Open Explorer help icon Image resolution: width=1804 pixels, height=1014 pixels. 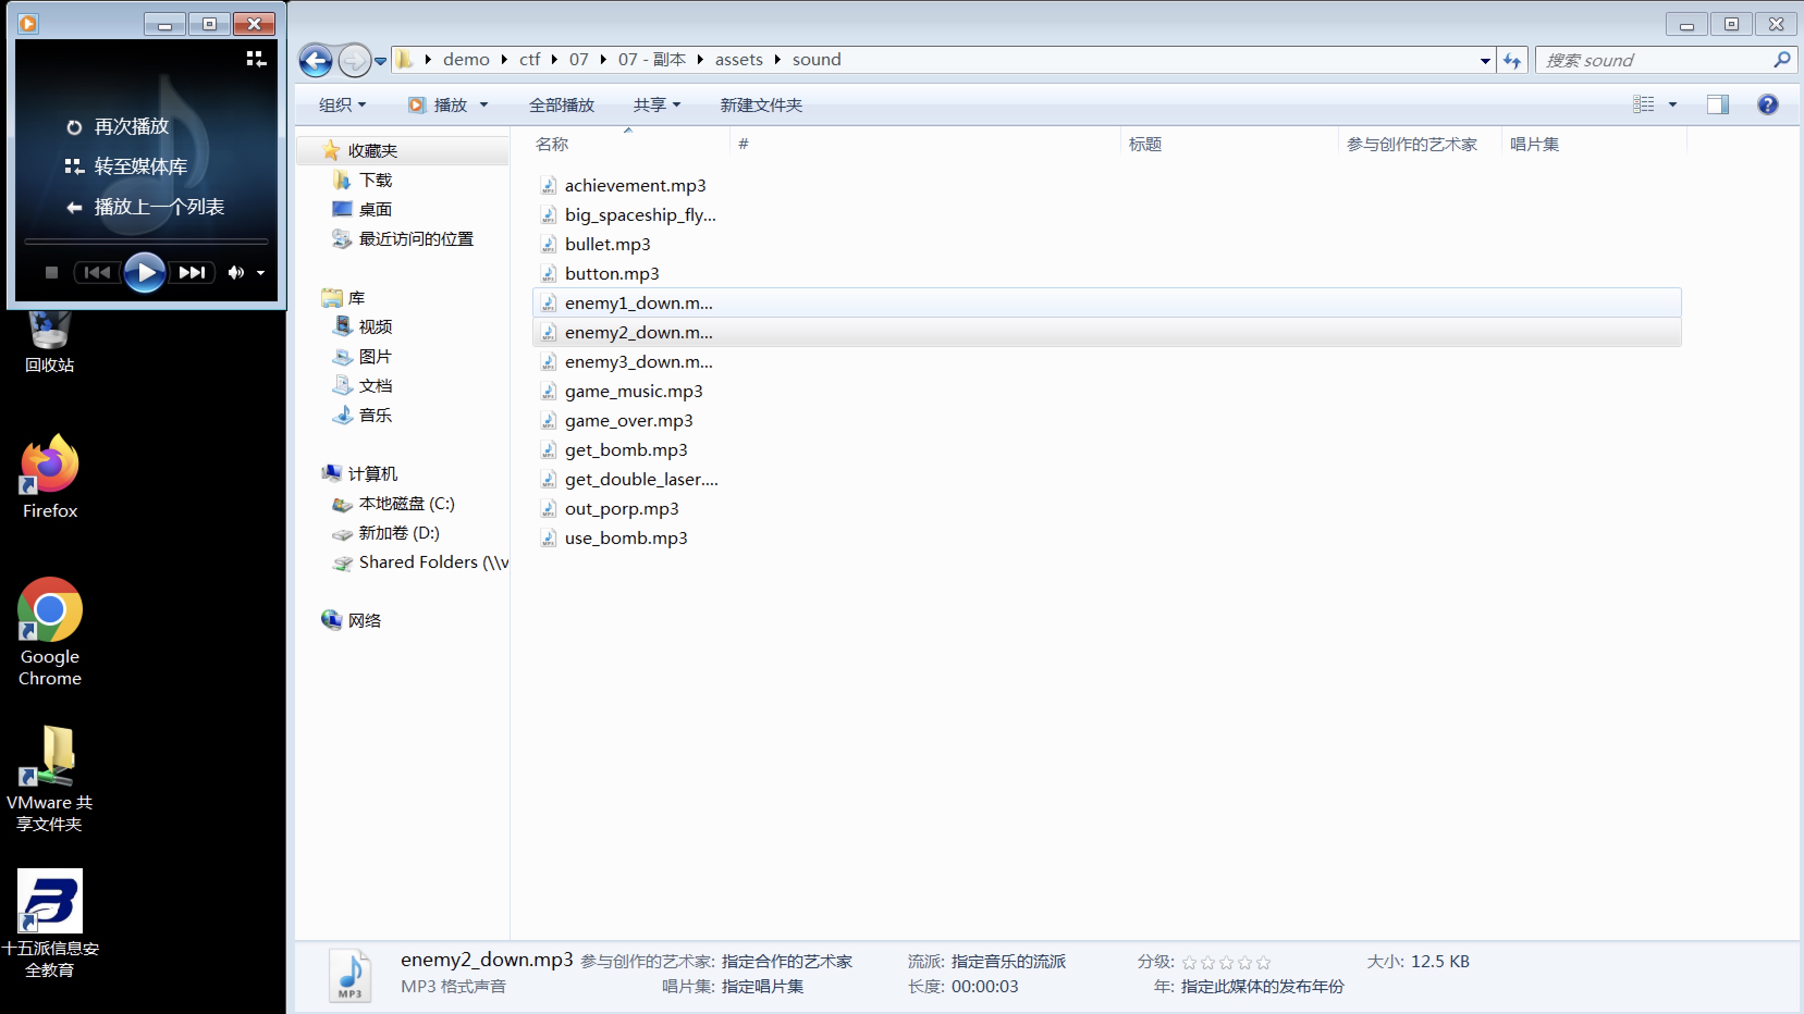pos(1767,105)
